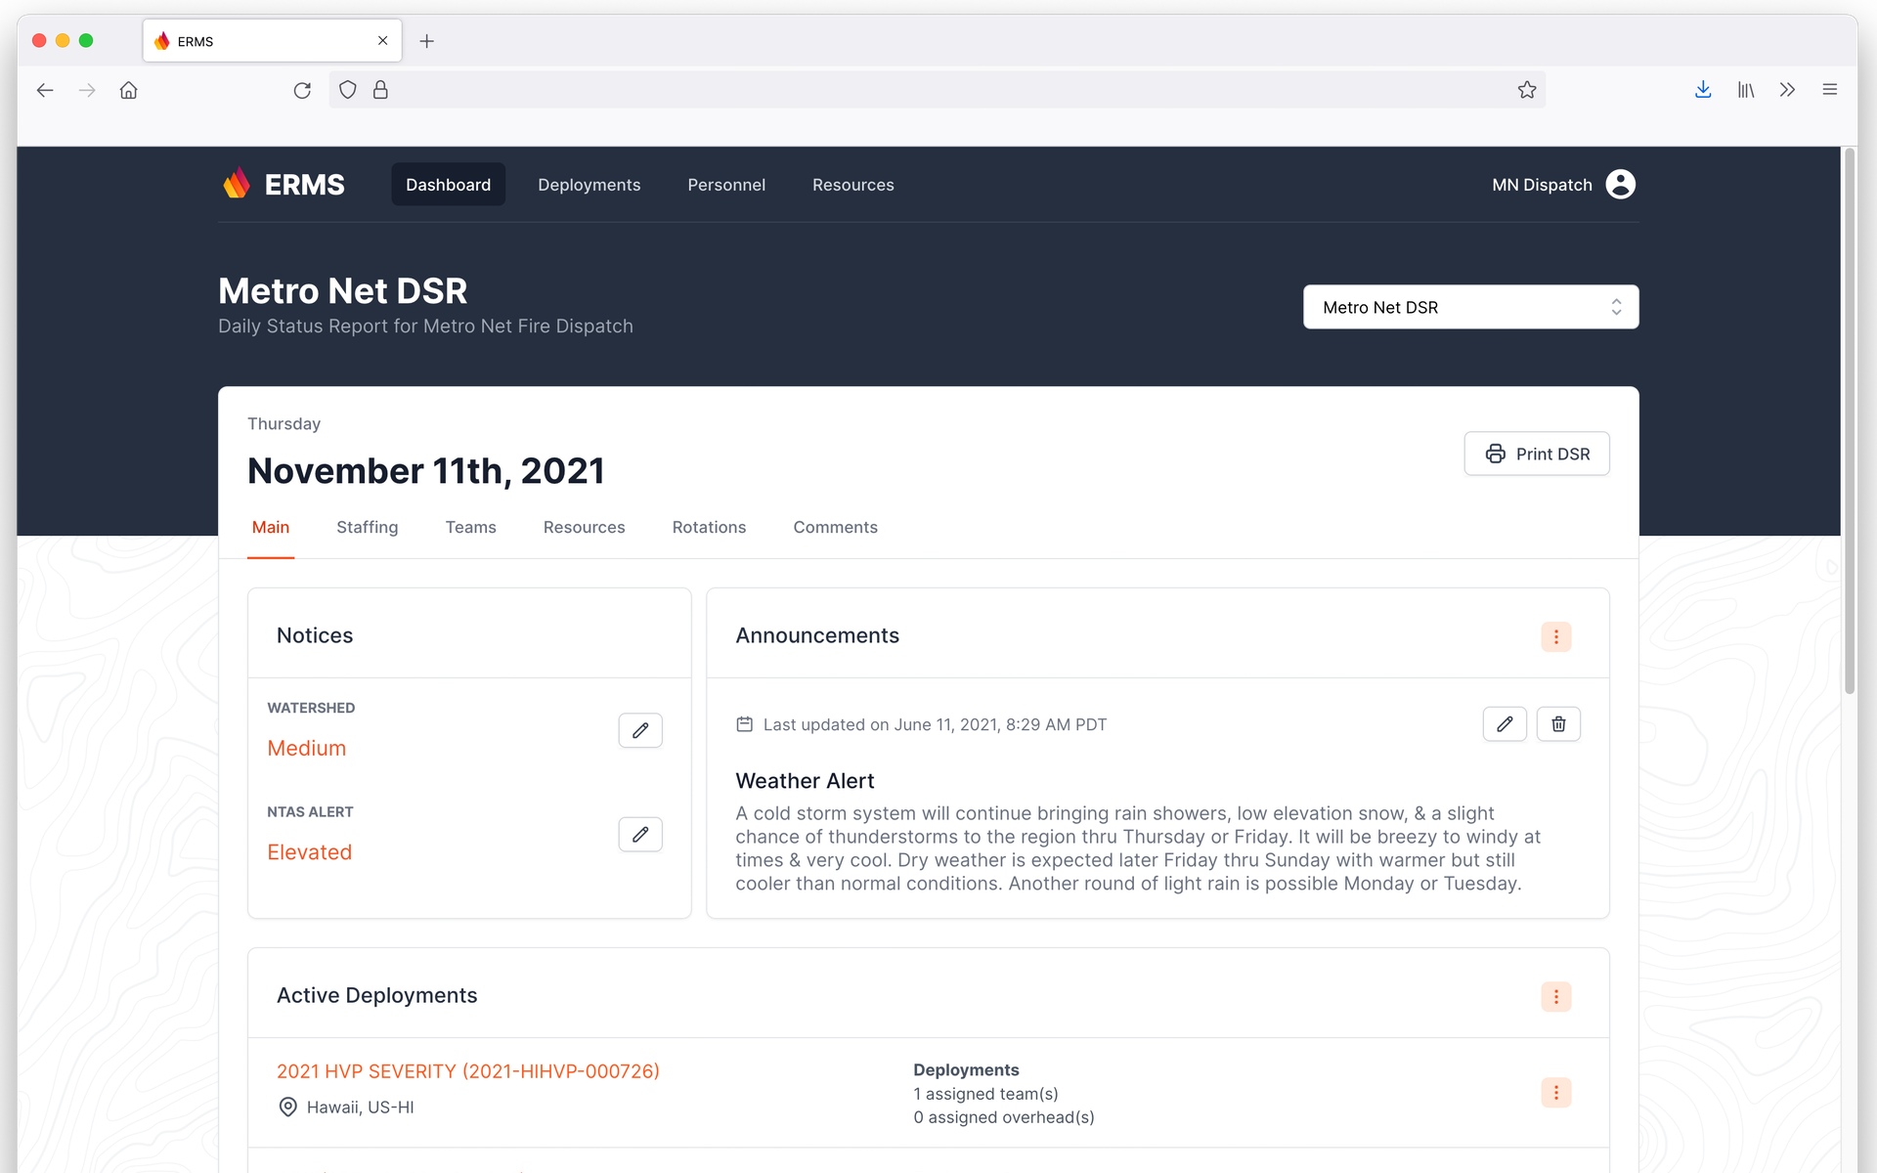Open the Rotations tab
The height and width of the screenshot is (1173, 1877).
coord(710,527)
